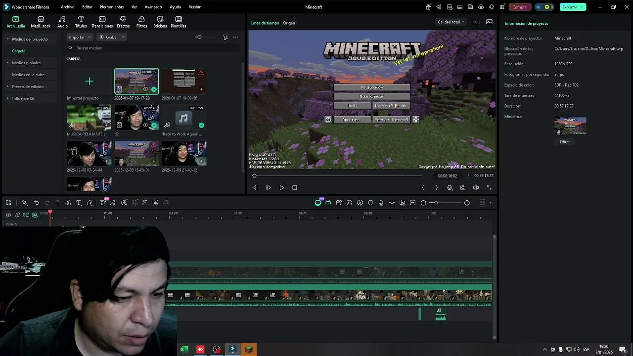The height and width of the screenshot is (356, 633).
Task: Open the Stickers tab
Action: tap(160, 22)
